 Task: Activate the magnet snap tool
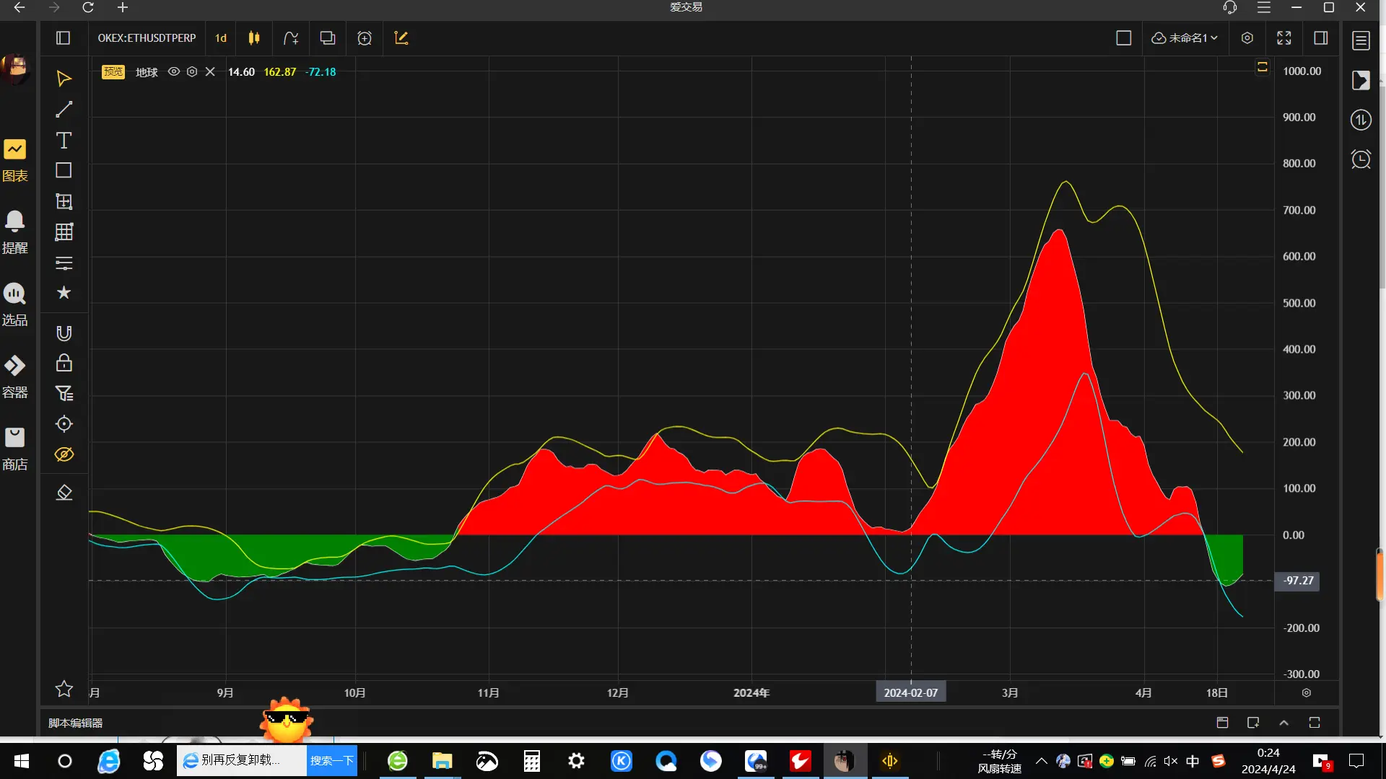pyautogui.click(x=64, y=333)
